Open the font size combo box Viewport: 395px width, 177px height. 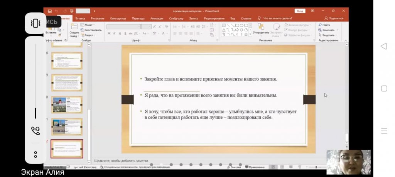tap(146, 27)
